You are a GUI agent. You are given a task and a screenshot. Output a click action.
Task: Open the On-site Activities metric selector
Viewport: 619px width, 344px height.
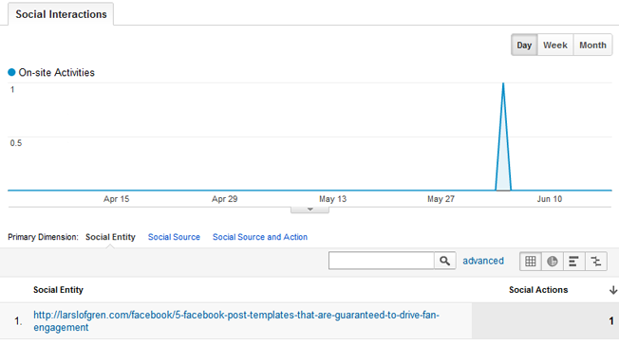56,73
